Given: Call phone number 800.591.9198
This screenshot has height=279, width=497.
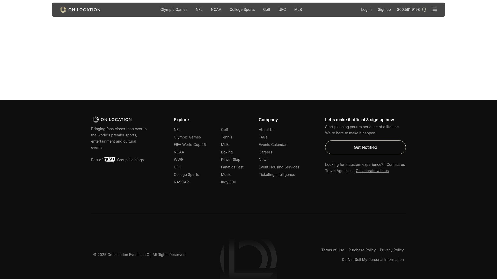Looking at the screenshot, I should (408, 10).
